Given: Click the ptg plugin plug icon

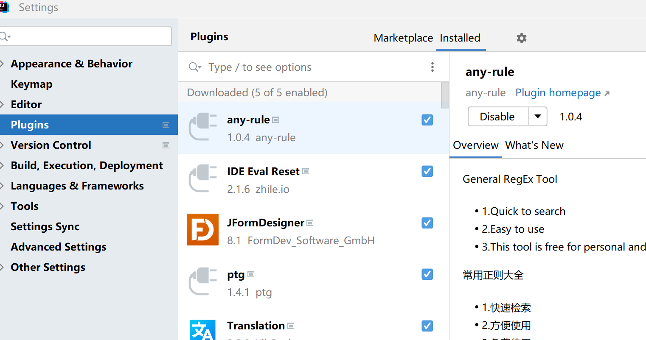Looking at the screenshot, I should tap(203, 281).
